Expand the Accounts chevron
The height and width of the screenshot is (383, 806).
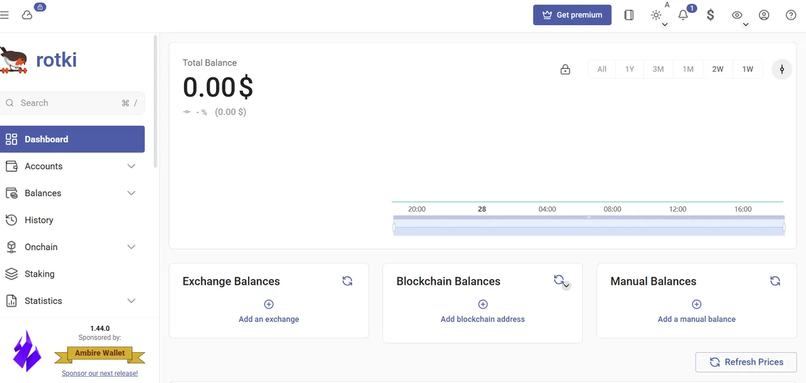click(131, 166)
